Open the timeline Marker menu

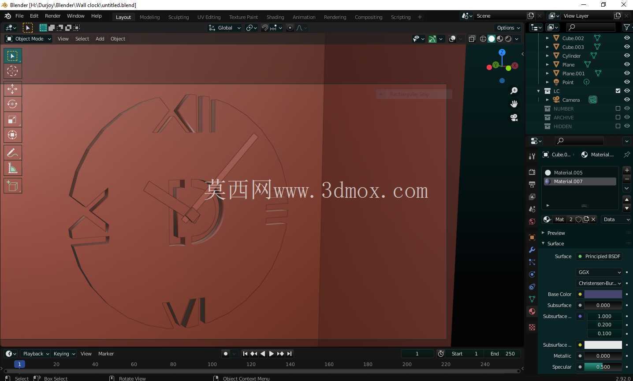[x=106, y=354]
